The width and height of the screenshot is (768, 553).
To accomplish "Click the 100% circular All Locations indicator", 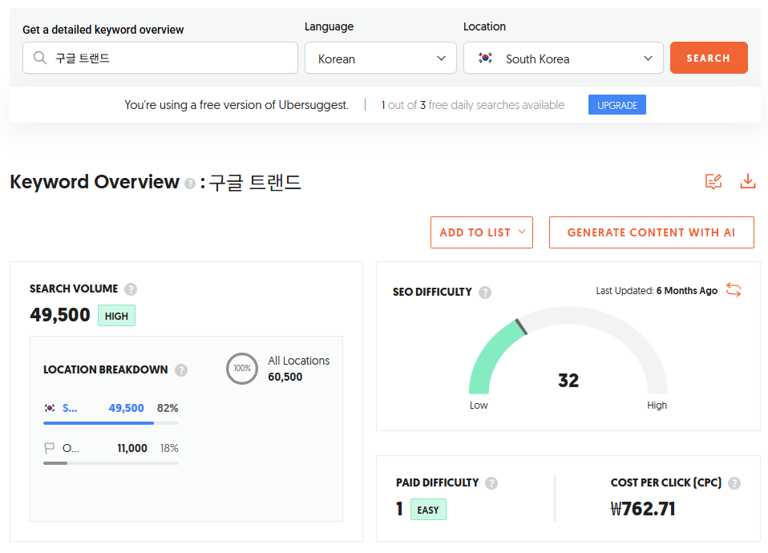I will (242, 369).
